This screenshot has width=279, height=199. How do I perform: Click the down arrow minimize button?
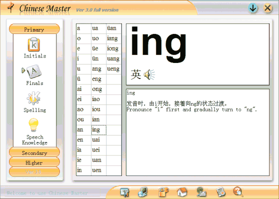(x=253, y=8)
